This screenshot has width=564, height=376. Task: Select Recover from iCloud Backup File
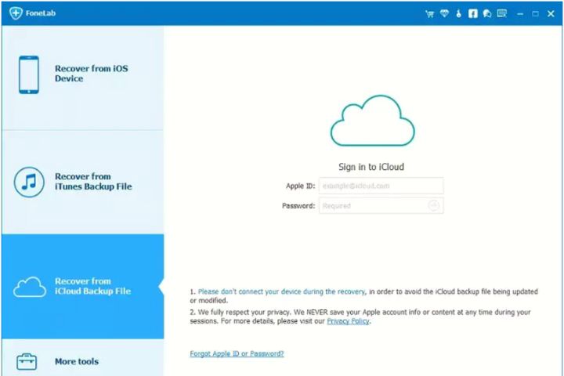click(83, 287)
